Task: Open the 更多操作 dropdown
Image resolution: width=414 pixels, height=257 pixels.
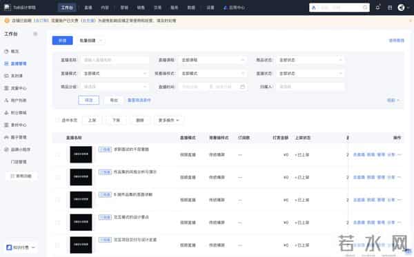Action: pos(168,120)
